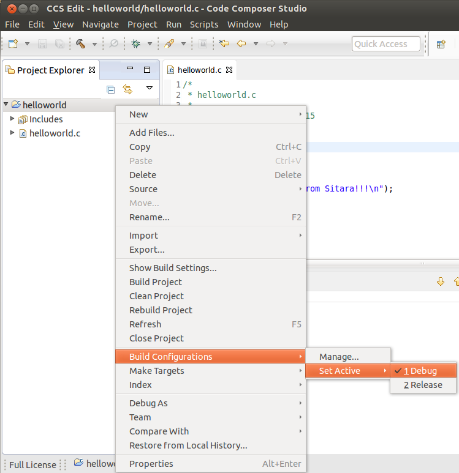
Task: Click the Last Edit Location icon
Action: (224, 43)
